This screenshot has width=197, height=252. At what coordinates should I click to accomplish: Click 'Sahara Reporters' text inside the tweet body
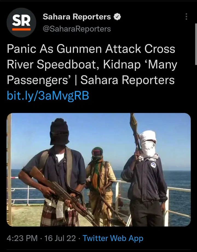[x=128, y=80]
